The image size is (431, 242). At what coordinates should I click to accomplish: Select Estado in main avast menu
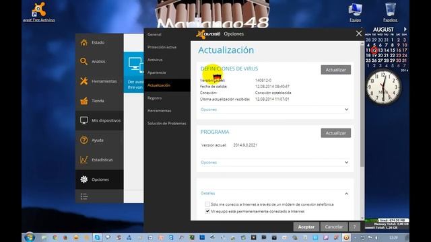(98, 42)
